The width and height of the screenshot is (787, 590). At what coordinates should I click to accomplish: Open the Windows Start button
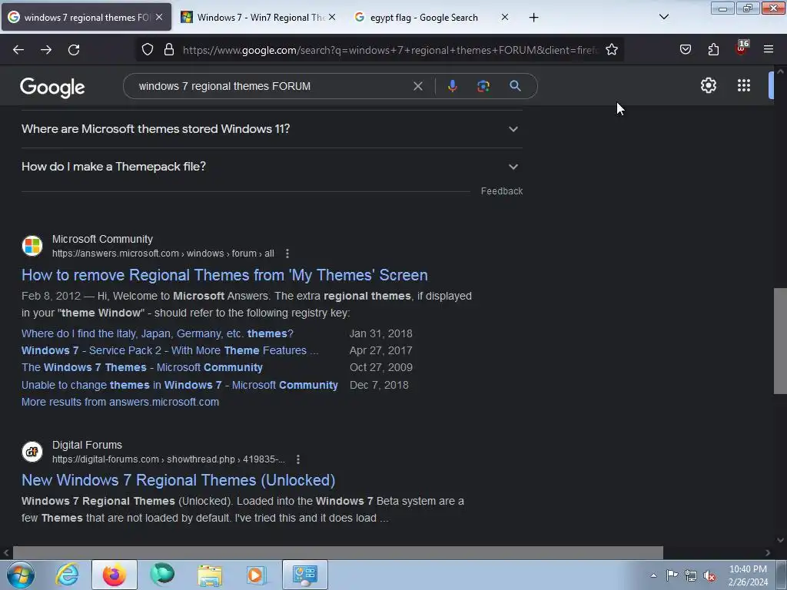tap(20, 575)
